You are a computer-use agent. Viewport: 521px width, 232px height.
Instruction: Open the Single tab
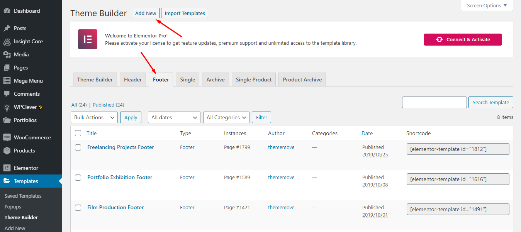pyautogui.click(x=188, y=80)
